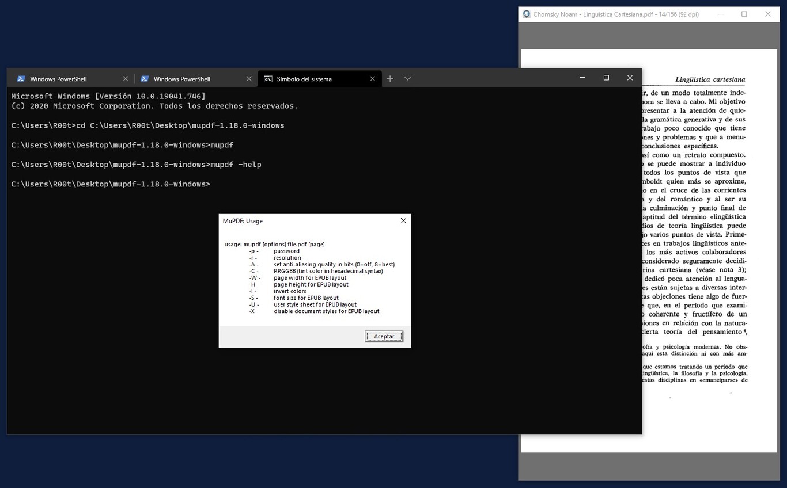Maximize the Linguistica Cartesiana PDF window
The image size is (787, 488).
(x=744, y=14)
